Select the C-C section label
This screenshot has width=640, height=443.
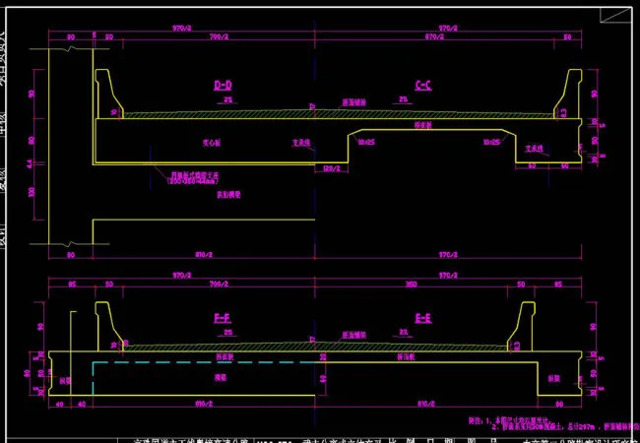(x=424, y=86)
